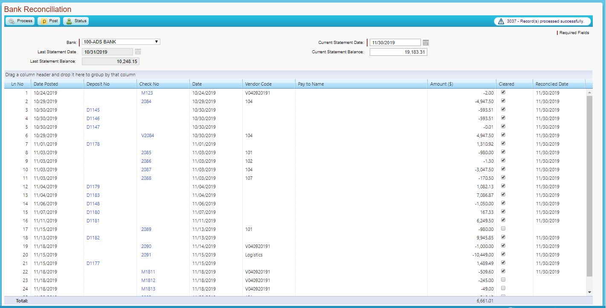Click the Last Statement Balance field
The width and height of the screenshot is (606, 308).
click(x=110, y=61)
